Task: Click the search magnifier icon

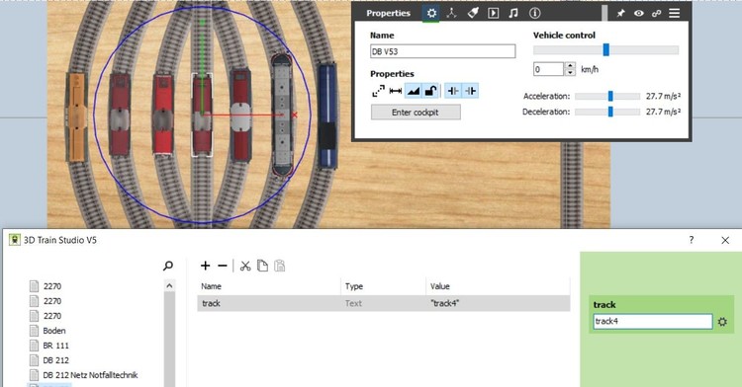Action: (x=167, y=267)
